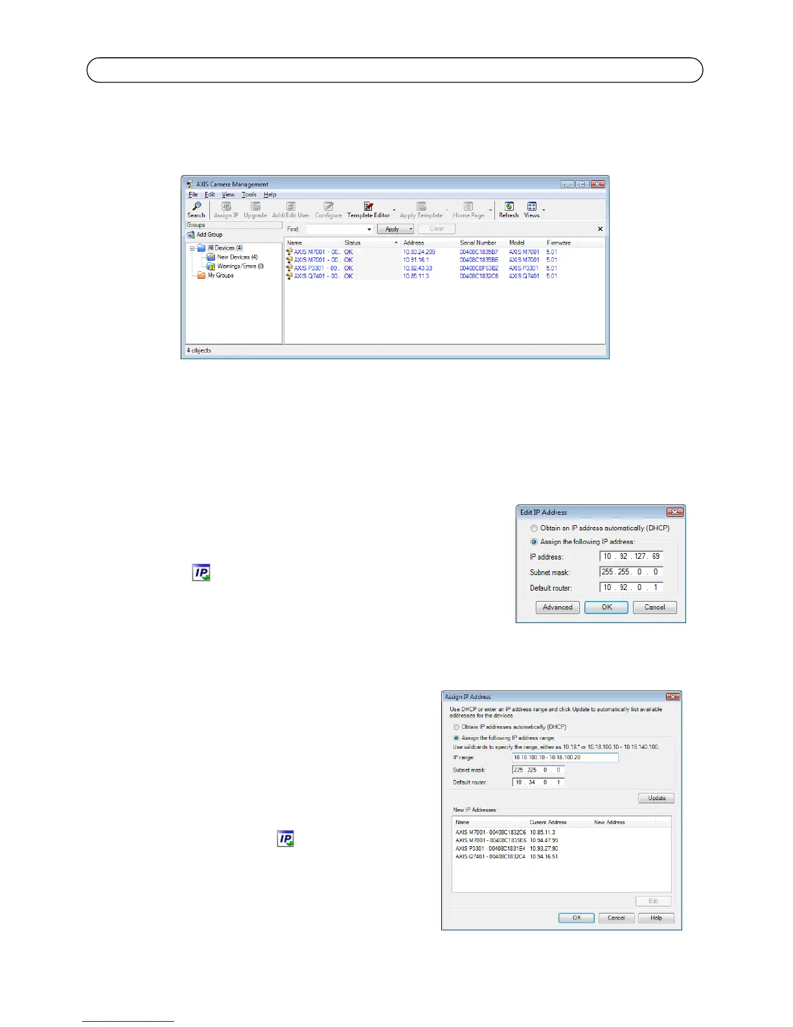Viewport: 793px width, 1027px height.
Task: Click Default router field in Assign IP Address
Action: point(538,782)
